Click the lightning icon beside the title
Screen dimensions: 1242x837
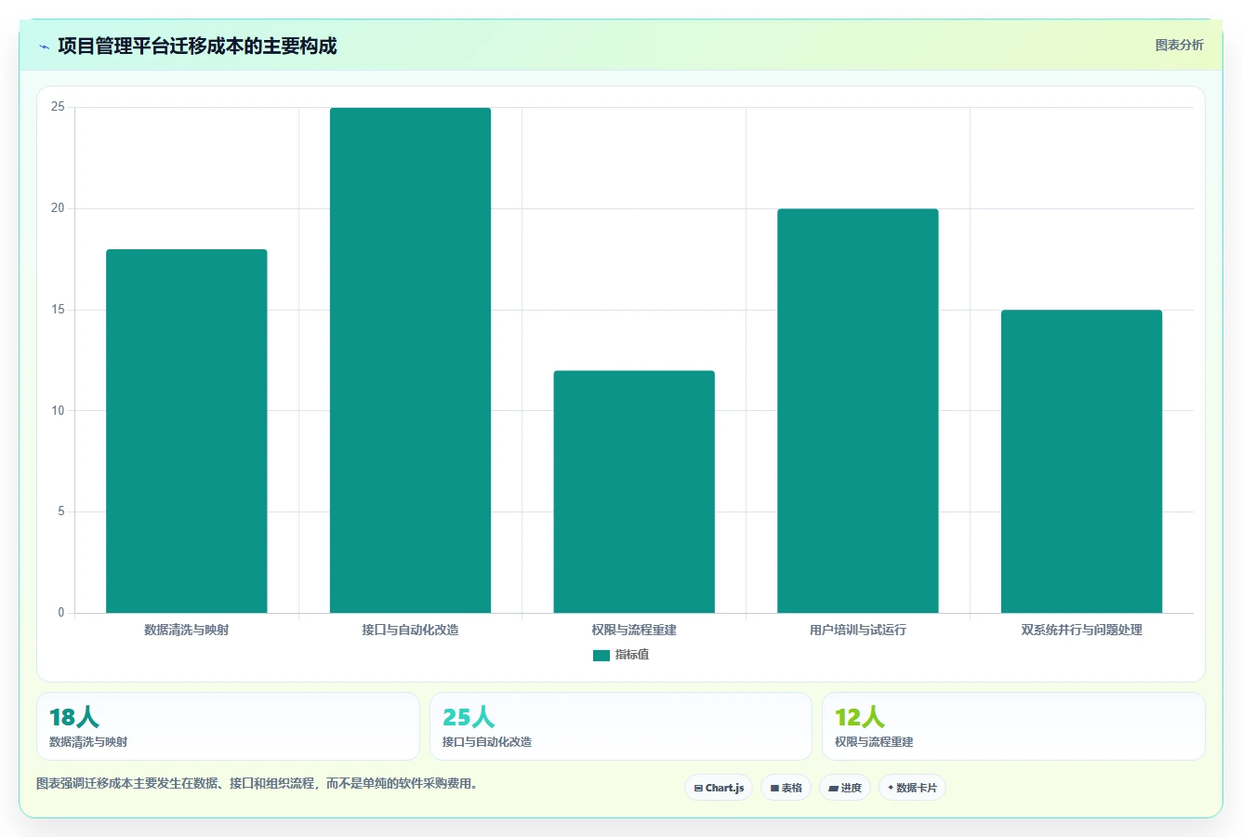(x=44, y=46)
